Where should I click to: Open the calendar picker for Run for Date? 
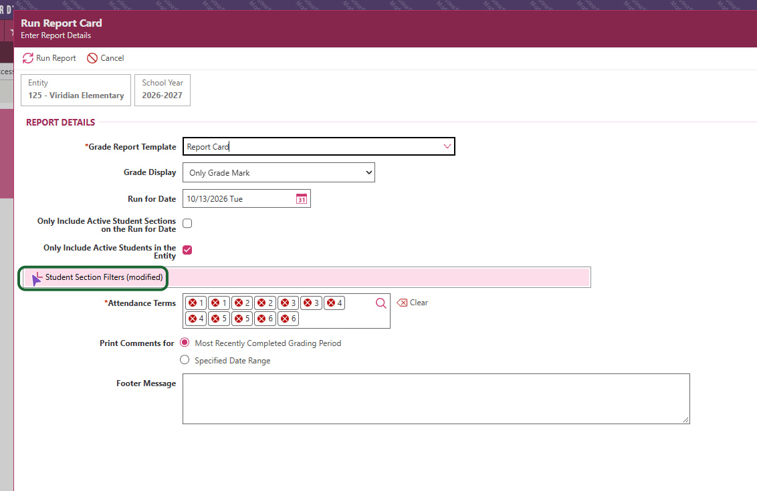pyautogui.click(x=301, y=198)
